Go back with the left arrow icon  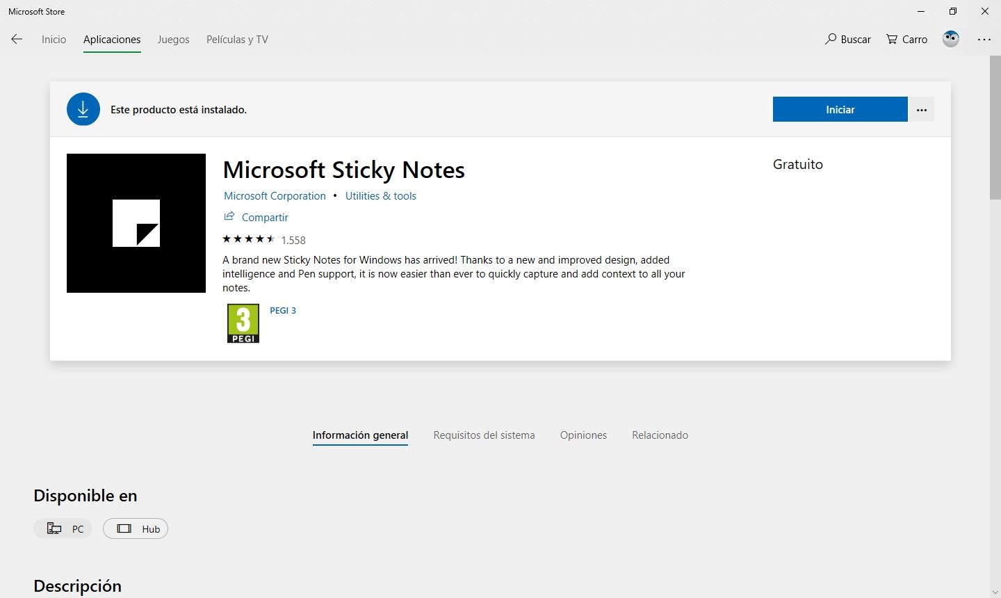[17, 40]
